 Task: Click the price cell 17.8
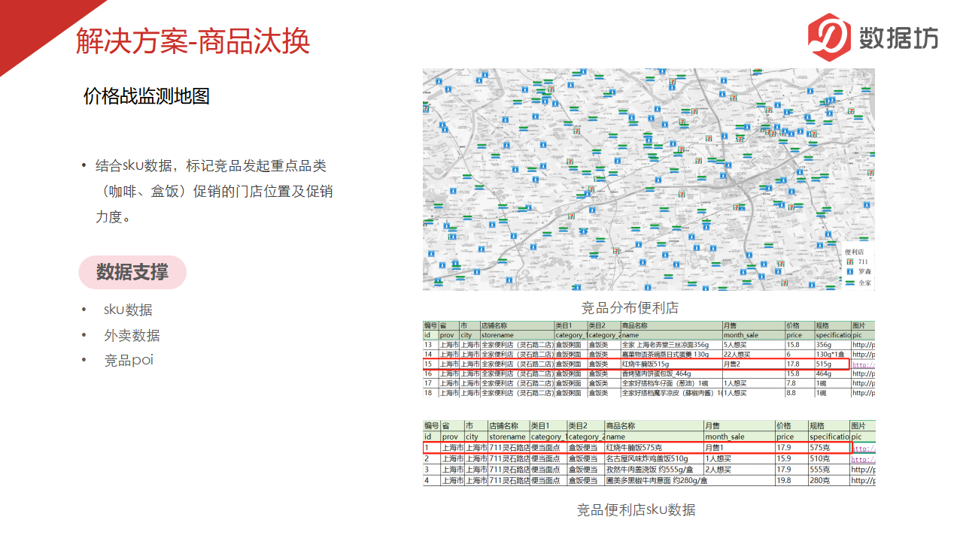[800, 364]
